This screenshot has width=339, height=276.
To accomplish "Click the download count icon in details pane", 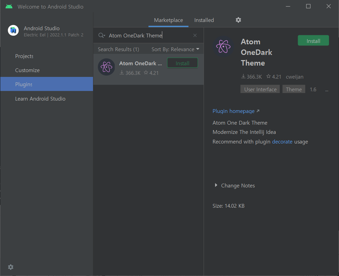I will pyautogui.click(x=243, y=76).
